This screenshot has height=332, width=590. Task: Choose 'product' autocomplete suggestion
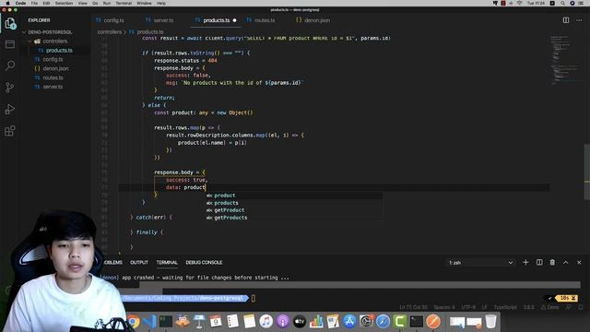coord(293,196)
